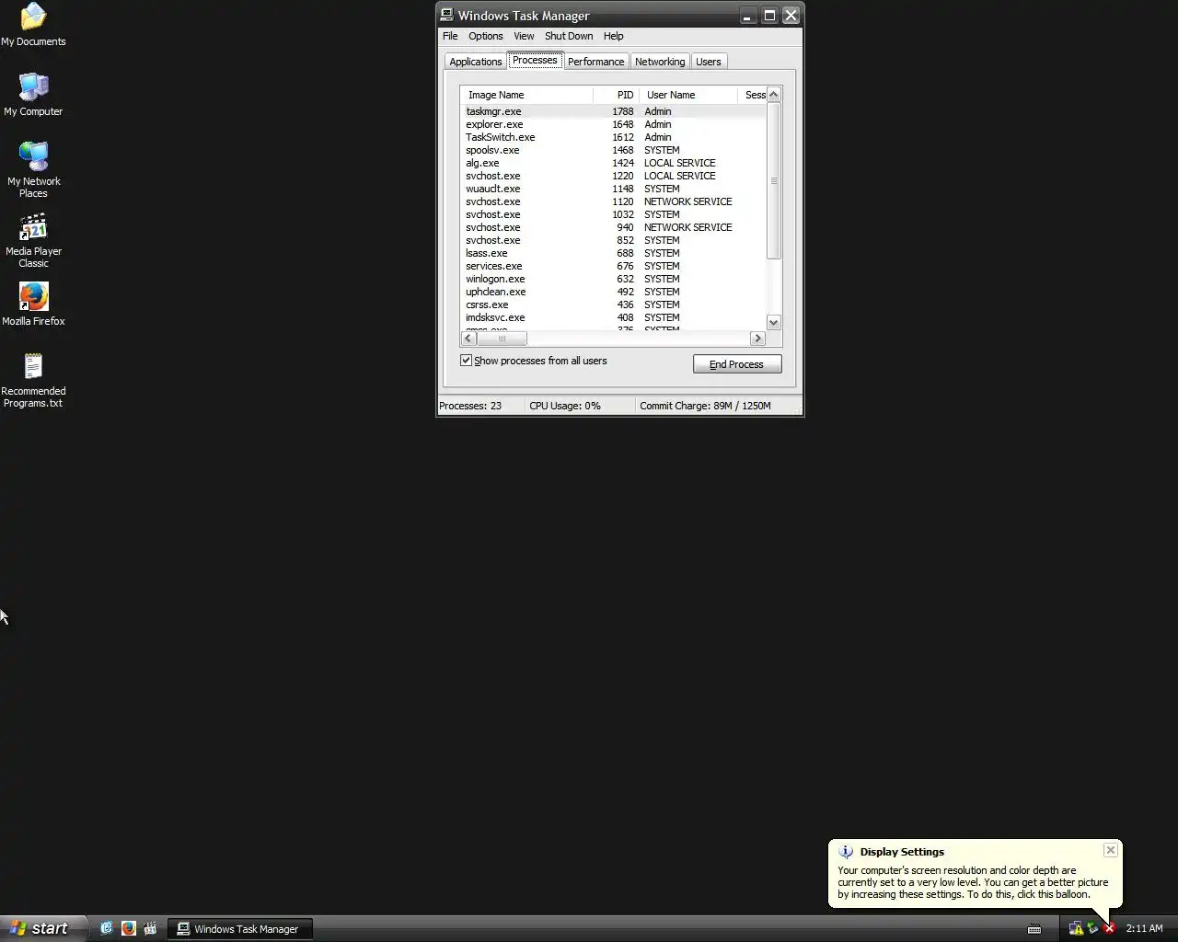The width and height of the screenshot is (1178, 942).
Task: Select the alg.exe process
Action: 613,163
